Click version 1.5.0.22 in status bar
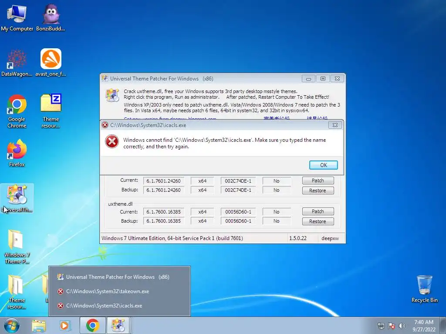The image size is (446, 334). [x=298, y=238]
